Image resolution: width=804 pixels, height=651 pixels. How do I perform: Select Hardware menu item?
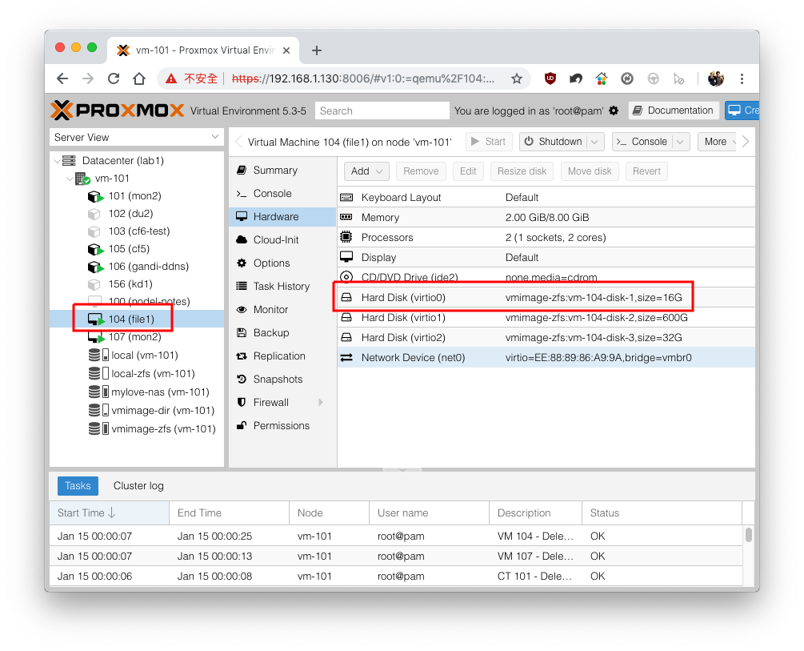click(x=282, y=217)
